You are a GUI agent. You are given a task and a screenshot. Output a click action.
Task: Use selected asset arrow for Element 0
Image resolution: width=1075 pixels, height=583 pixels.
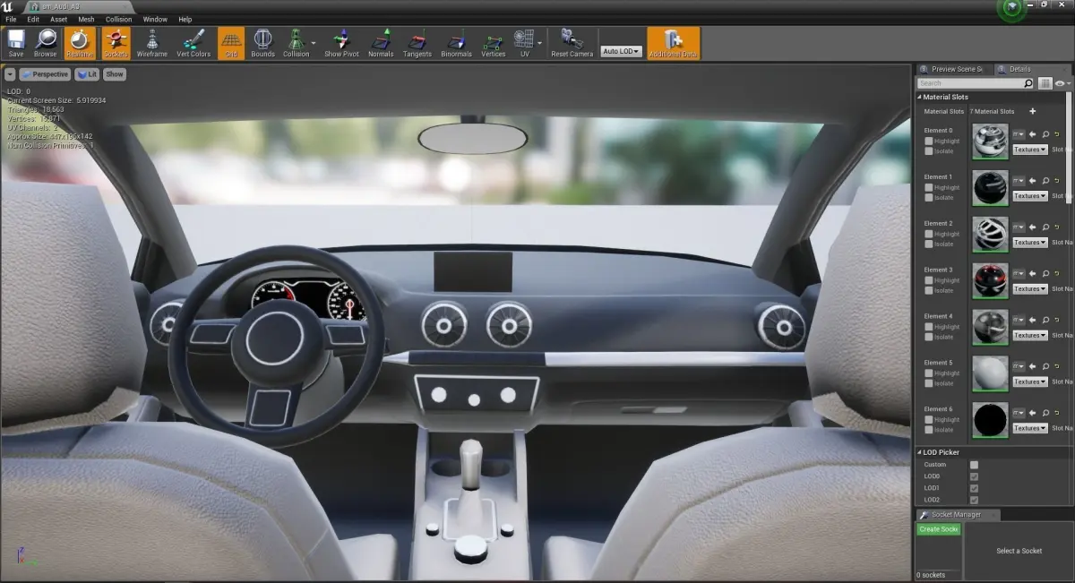(1032, 134)
